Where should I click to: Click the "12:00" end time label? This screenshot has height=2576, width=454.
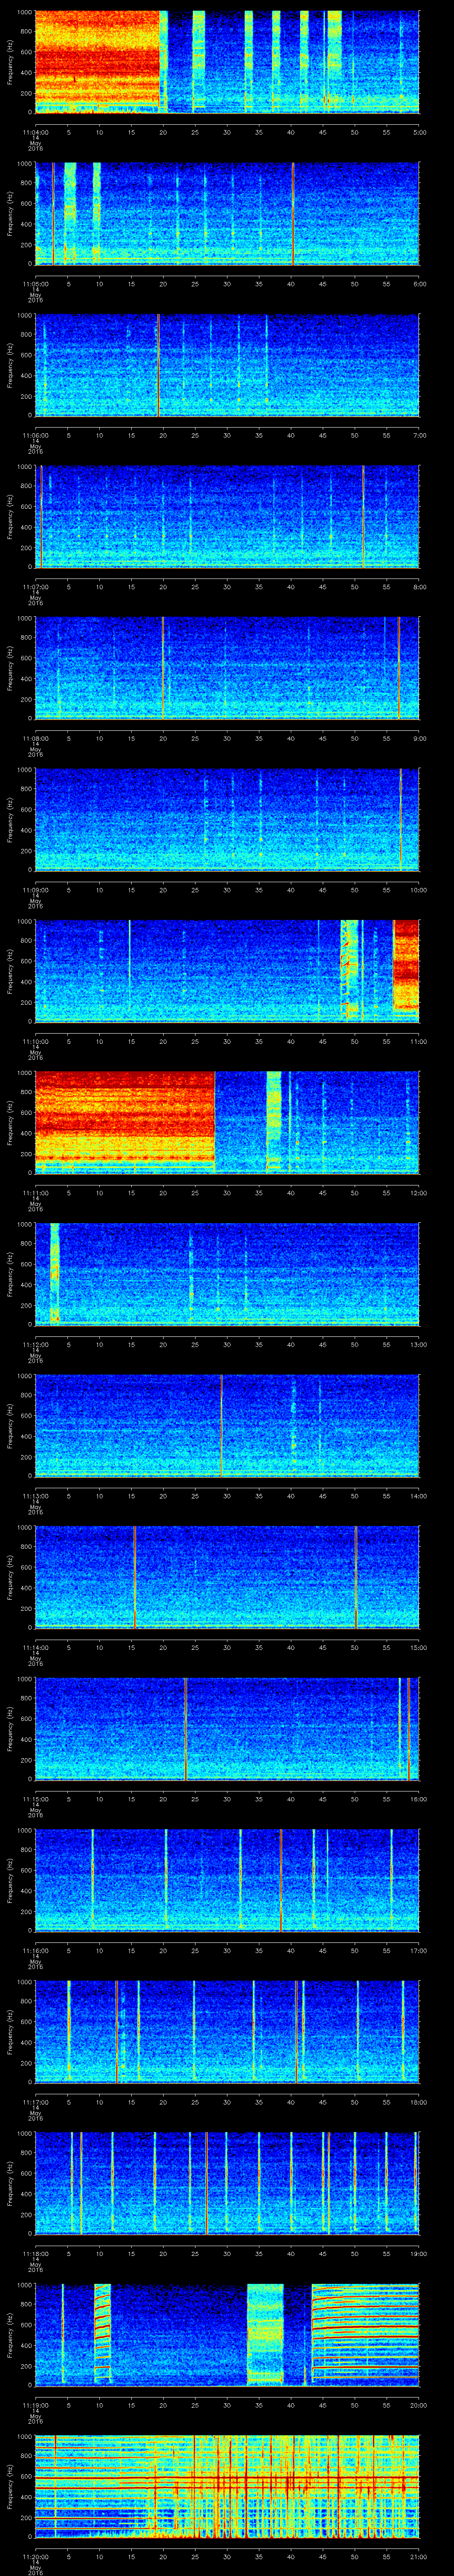click(418, 1193)
